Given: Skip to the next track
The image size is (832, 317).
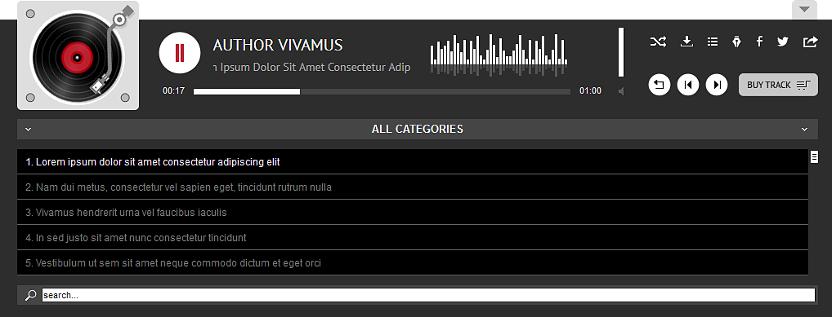Looking at the screenshot, I should pos(717,85).
